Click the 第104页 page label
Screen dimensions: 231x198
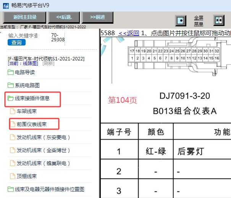pos(123,100)
